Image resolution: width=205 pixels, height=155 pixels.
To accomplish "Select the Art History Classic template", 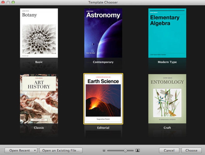I will point(39,99).
